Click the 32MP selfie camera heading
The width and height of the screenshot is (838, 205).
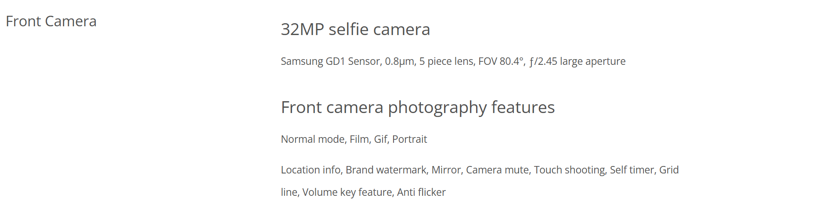pyautogui.click(x=355, y=29)
